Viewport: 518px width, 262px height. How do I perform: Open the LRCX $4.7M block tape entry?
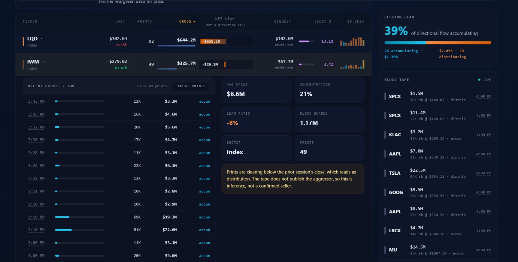pos(438,231)
